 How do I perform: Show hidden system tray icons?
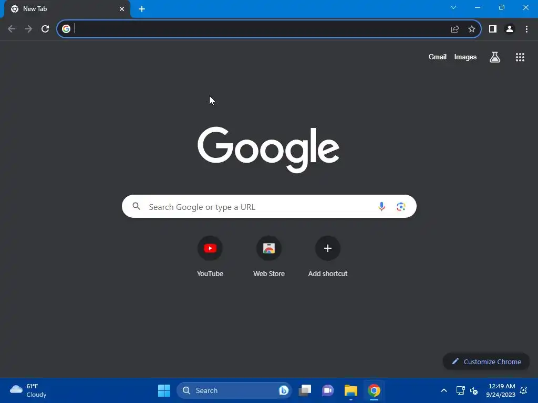(x=443, y=390)
